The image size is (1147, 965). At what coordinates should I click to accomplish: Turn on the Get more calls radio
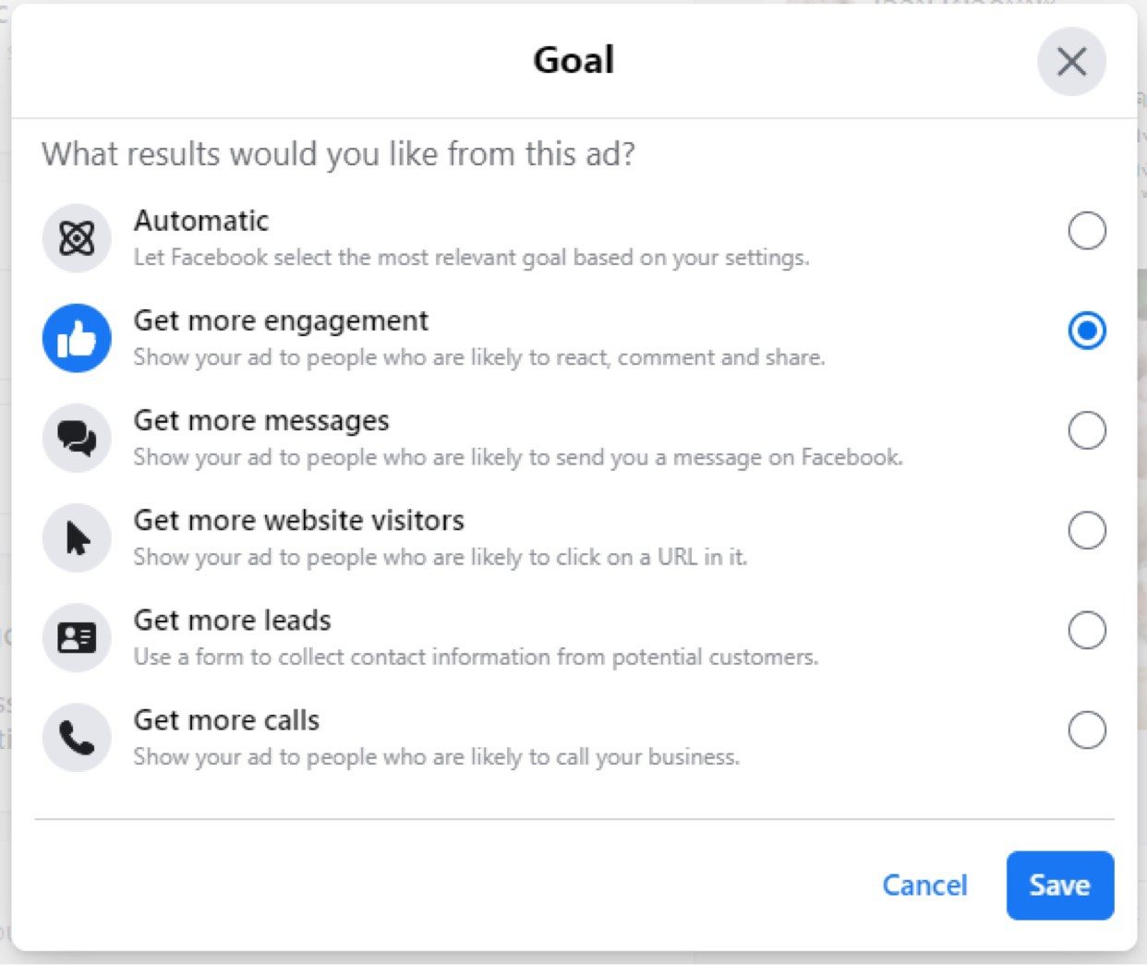(1086, 730)
